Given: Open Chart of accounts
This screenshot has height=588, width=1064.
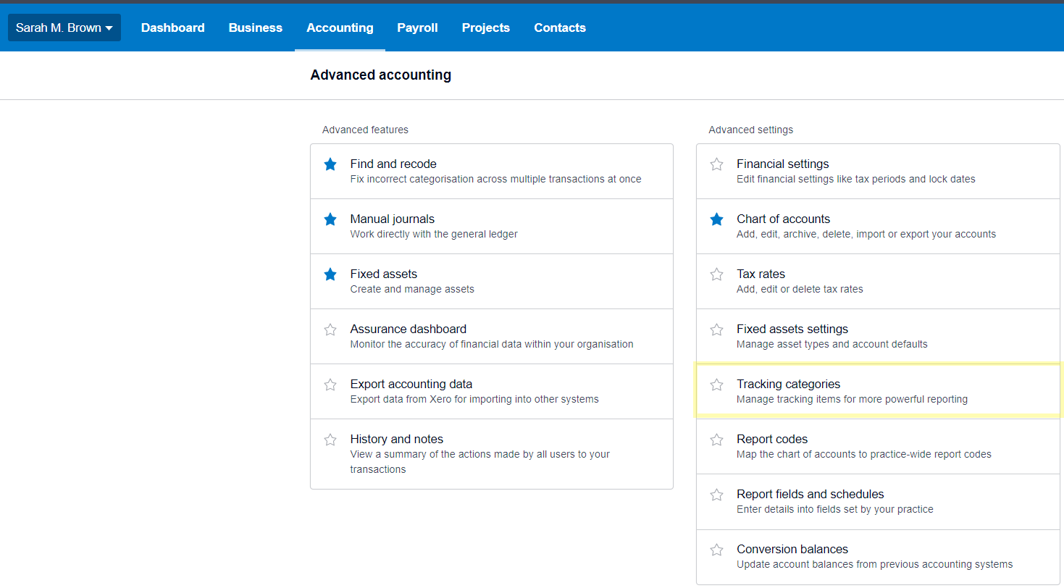Looking at the screenshot, I should point(879,227).
